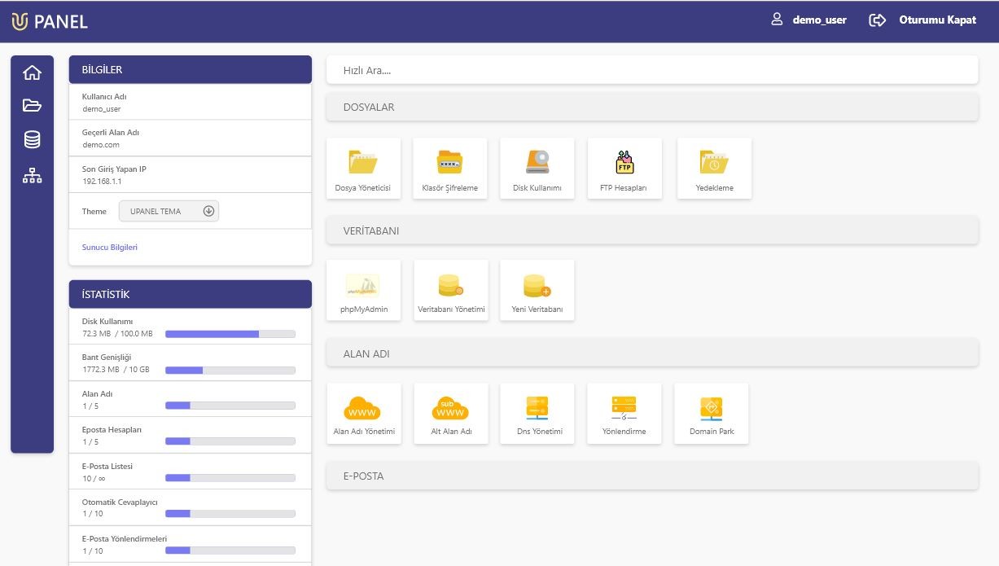Screen dimensions: 999x566
Task: Open the UPANEL TEMA theme dropdown
Action: click(x=169, y=211)
